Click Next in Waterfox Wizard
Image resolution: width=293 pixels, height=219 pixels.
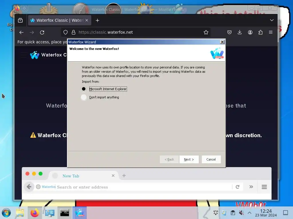189,159
